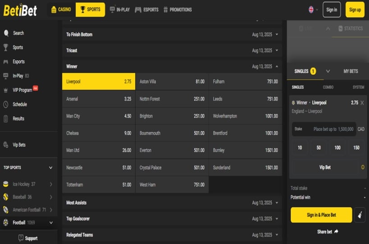Open In-Play from the top navigation
Image resolution: width=369 pixels, height=244 pixels.
pyautogui.click(x=120, y=9)
